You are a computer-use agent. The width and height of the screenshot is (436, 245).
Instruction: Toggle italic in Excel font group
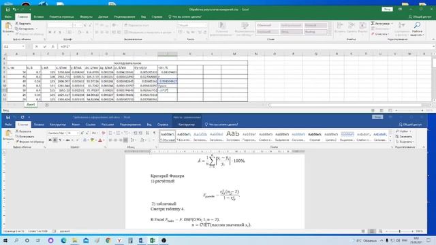54,32
